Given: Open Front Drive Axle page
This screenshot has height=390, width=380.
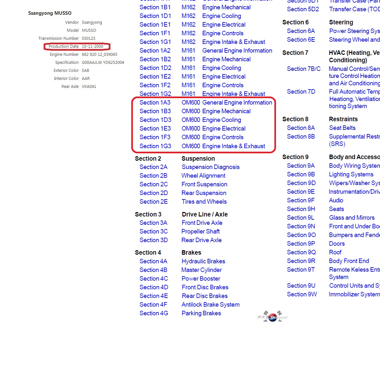Looking at the screenshot, I should [202, 223].
